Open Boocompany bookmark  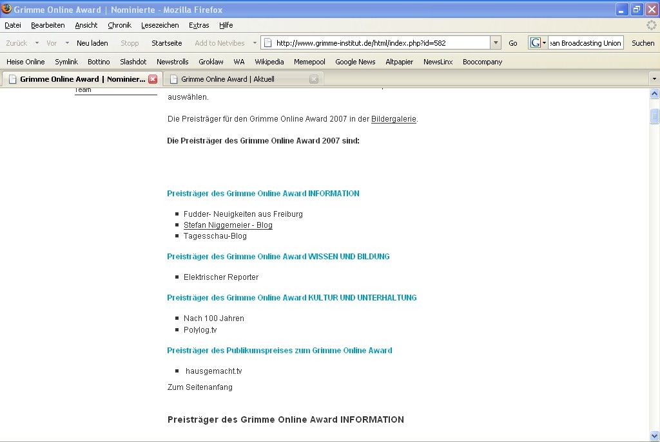(482, 62)
